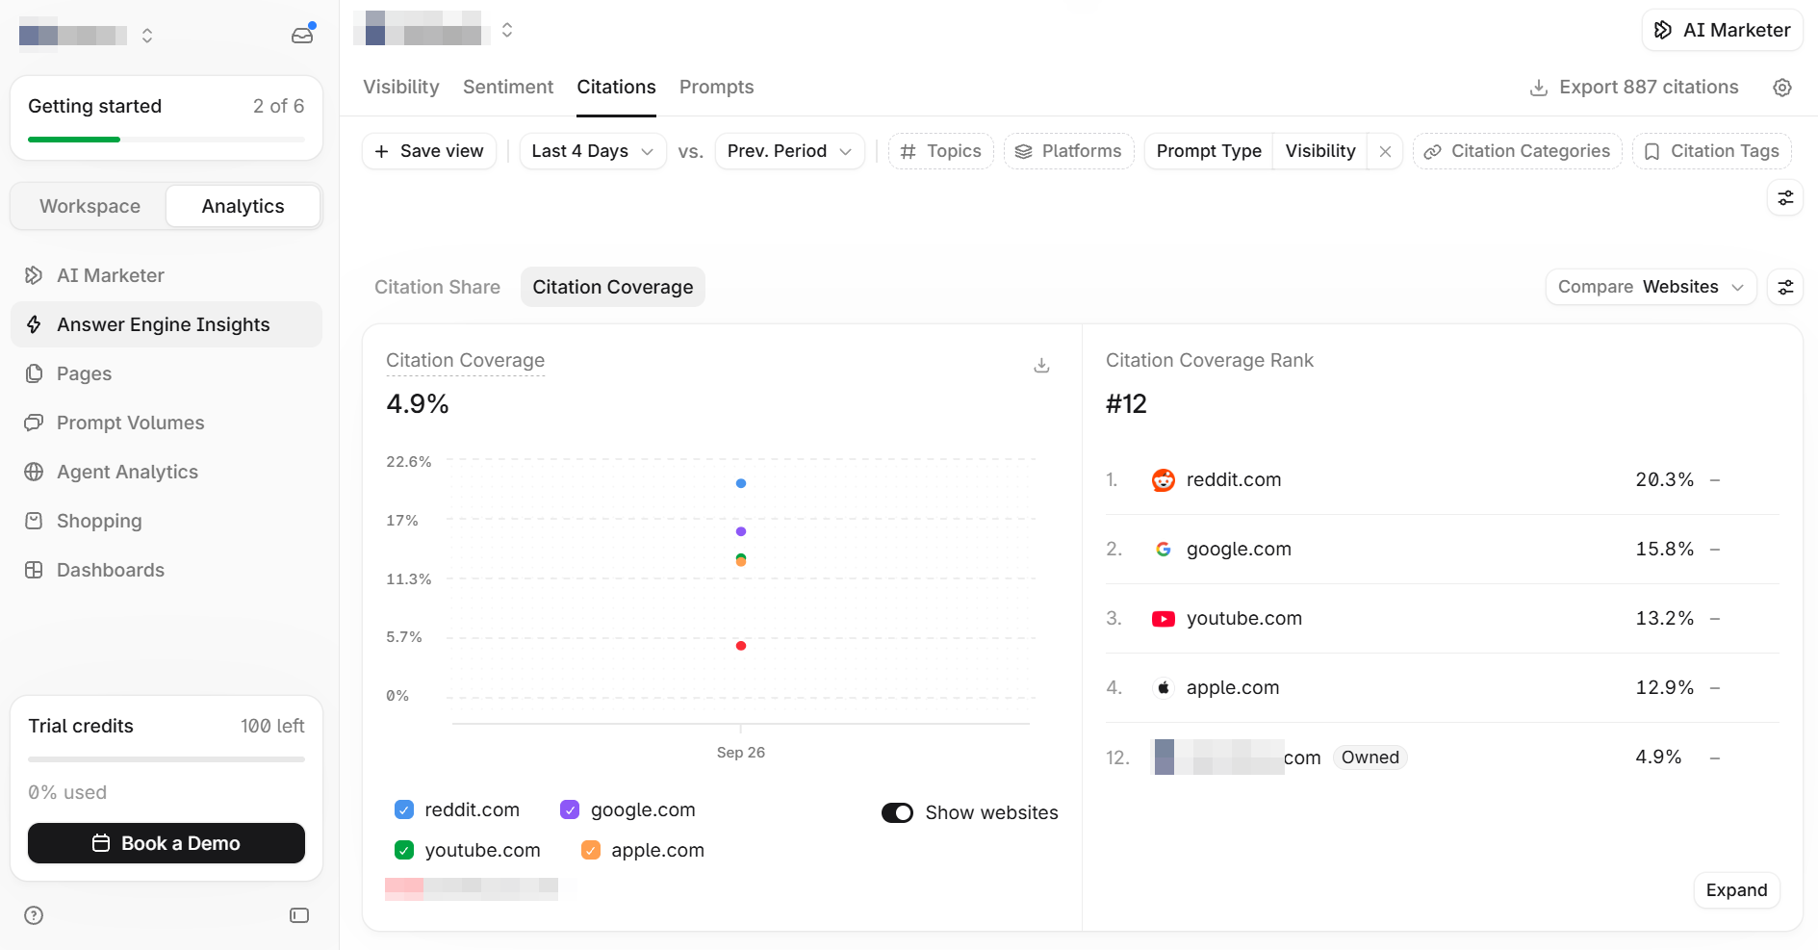Uncheck the youtube.com legend checkbox
This screenshot has height=950, width=1818.
tap(404, 850)
